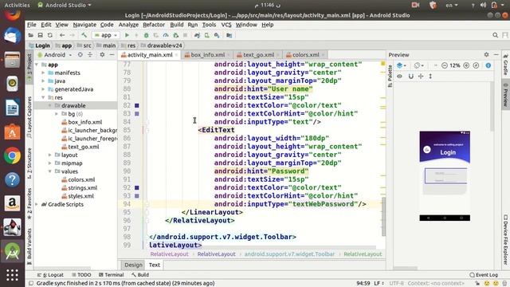The height and width of the screenshot is (287, 510).
Task: Click the Pan/move cross icon in Preview toolbar
Action: pyautogui.click(x=421, y=77)
